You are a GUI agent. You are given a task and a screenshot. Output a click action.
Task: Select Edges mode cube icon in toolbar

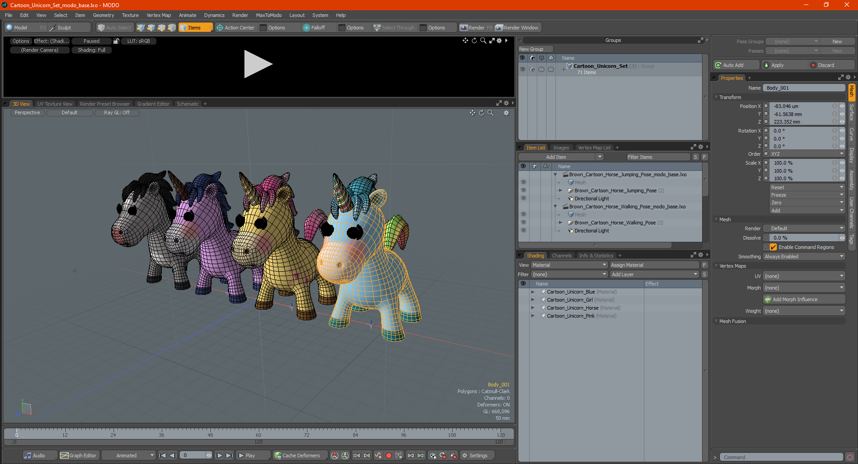pyautogui.click(x=151, y=28)
